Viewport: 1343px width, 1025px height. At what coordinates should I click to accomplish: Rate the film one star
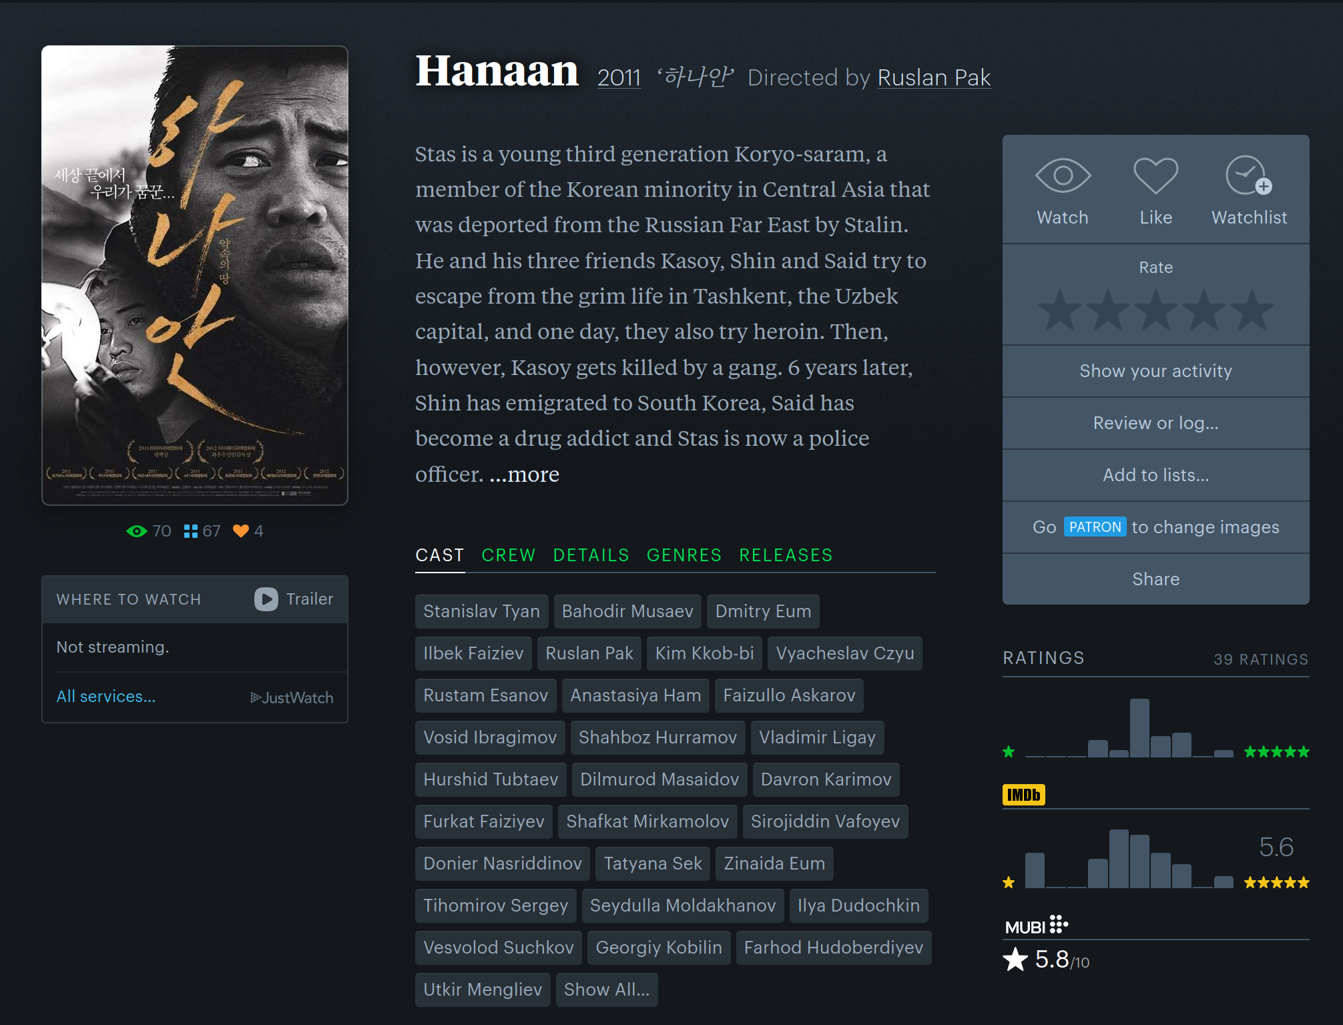point(1060,310)
